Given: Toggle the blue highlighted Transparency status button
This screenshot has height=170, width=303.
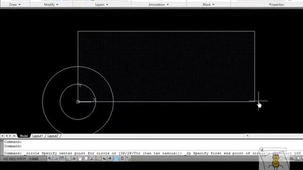Looking at the screenshot, I should coord(116,159).
